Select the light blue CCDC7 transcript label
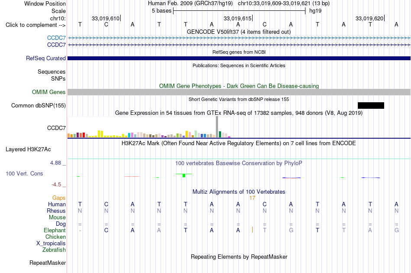Viewport: 411px width, 273px height. click(56, 38)
